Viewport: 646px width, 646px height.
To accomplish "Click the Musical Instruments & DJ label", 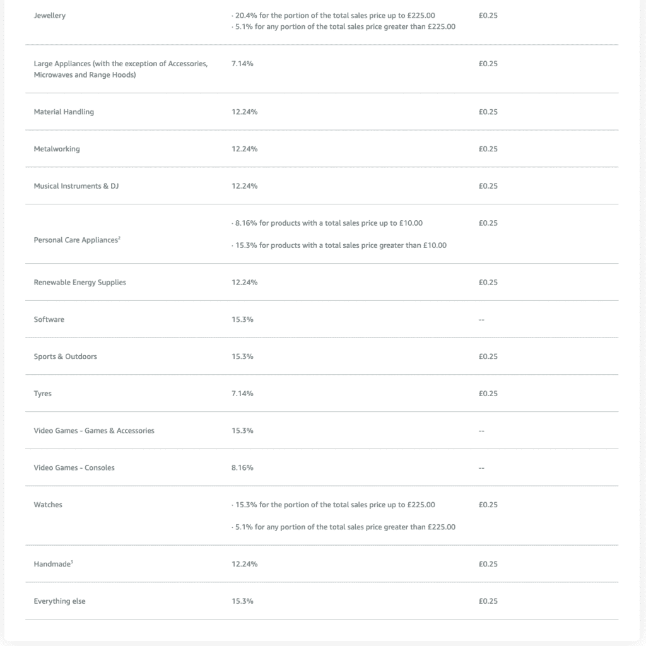I will tap(76, 186).
